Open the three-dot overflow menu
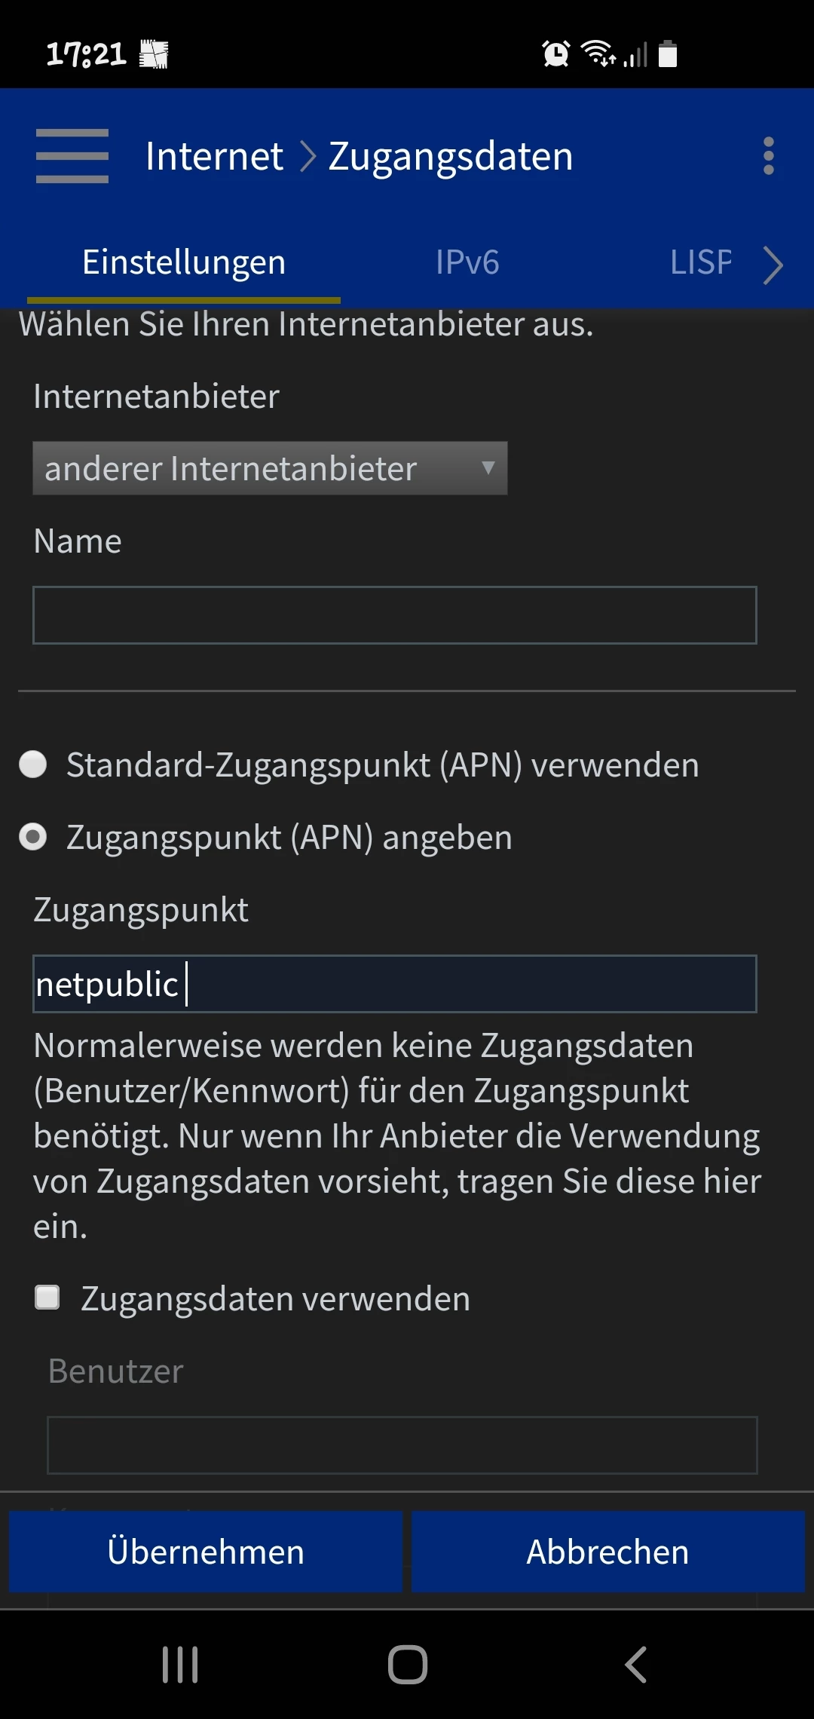Viewport: 814px width, 1719px height. [x=768, y=156]
